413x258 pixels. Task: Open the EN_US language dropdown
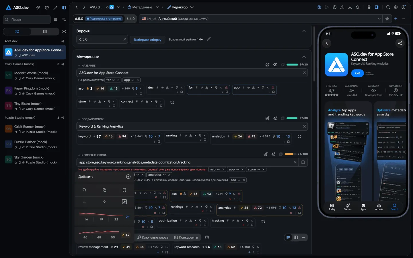261,19
